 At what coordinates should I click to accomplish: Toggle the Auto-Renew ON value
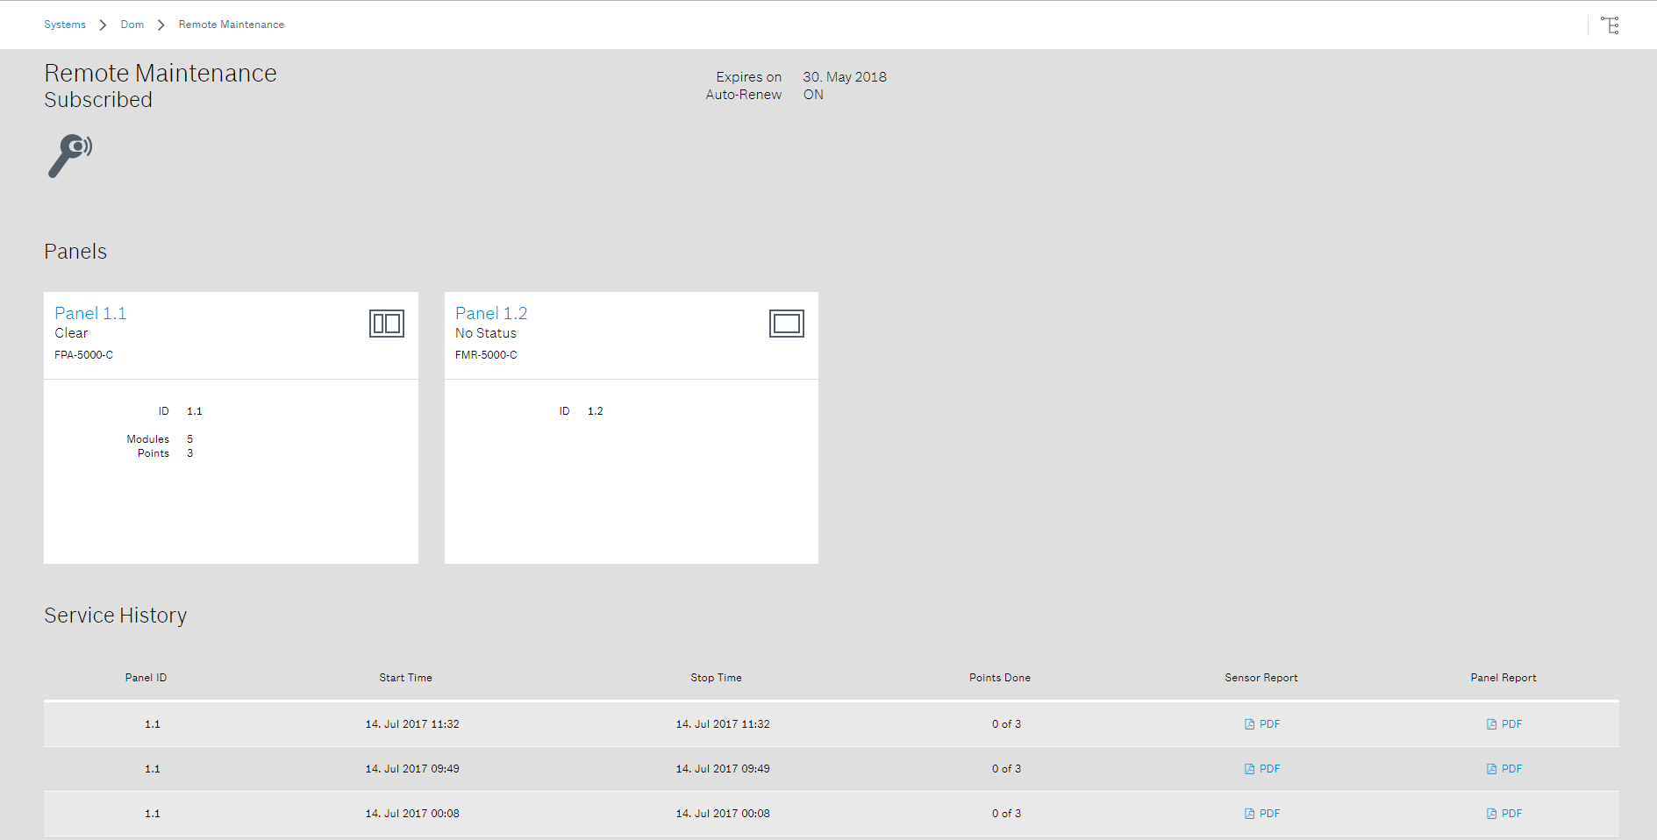(x=813, y=95)
